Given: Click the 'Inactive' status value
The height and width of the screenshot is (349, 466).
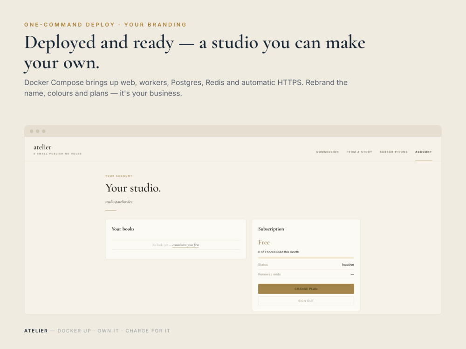Looking at the screenshot, I should (348, 265).
